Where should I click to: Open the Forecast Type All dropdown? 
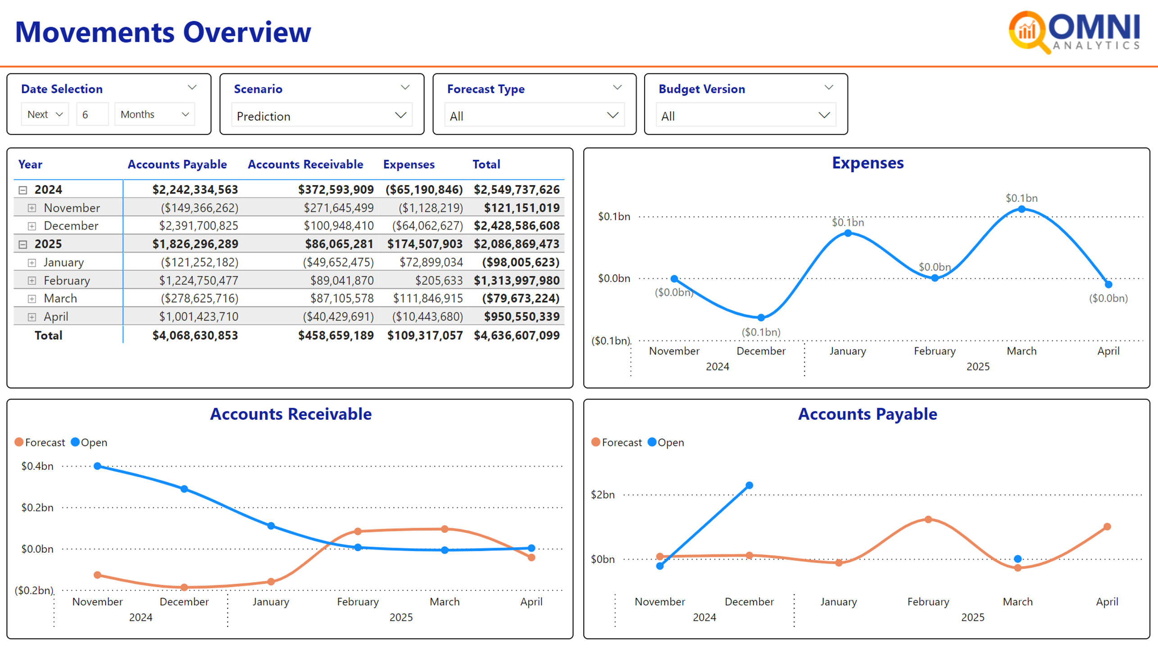[534, 116]
